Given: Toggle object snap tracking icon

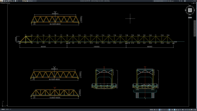Looking at the screenshot, I should tap(167, 110).
